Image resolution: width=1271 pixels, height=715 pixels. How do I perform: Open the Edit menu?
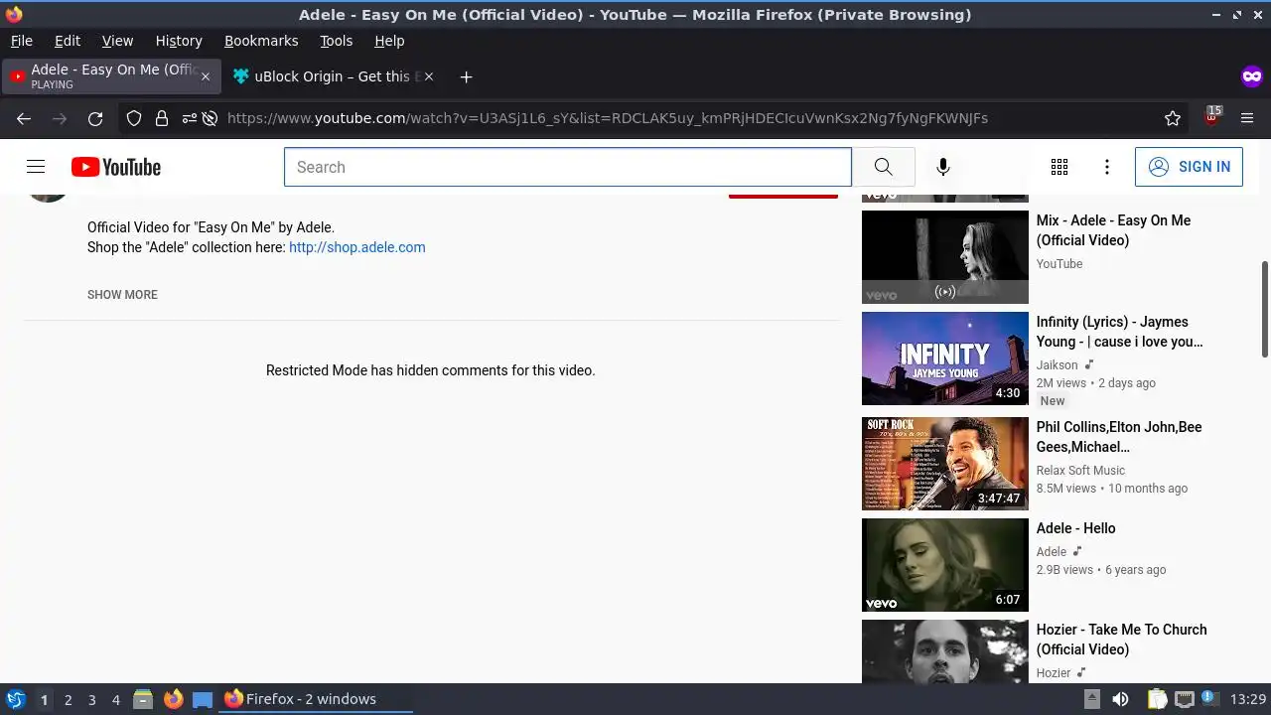[68, 41]
